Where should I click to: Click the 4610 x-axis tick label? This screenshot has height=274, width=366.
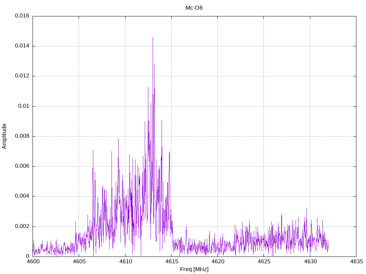[x=125, y=262]
